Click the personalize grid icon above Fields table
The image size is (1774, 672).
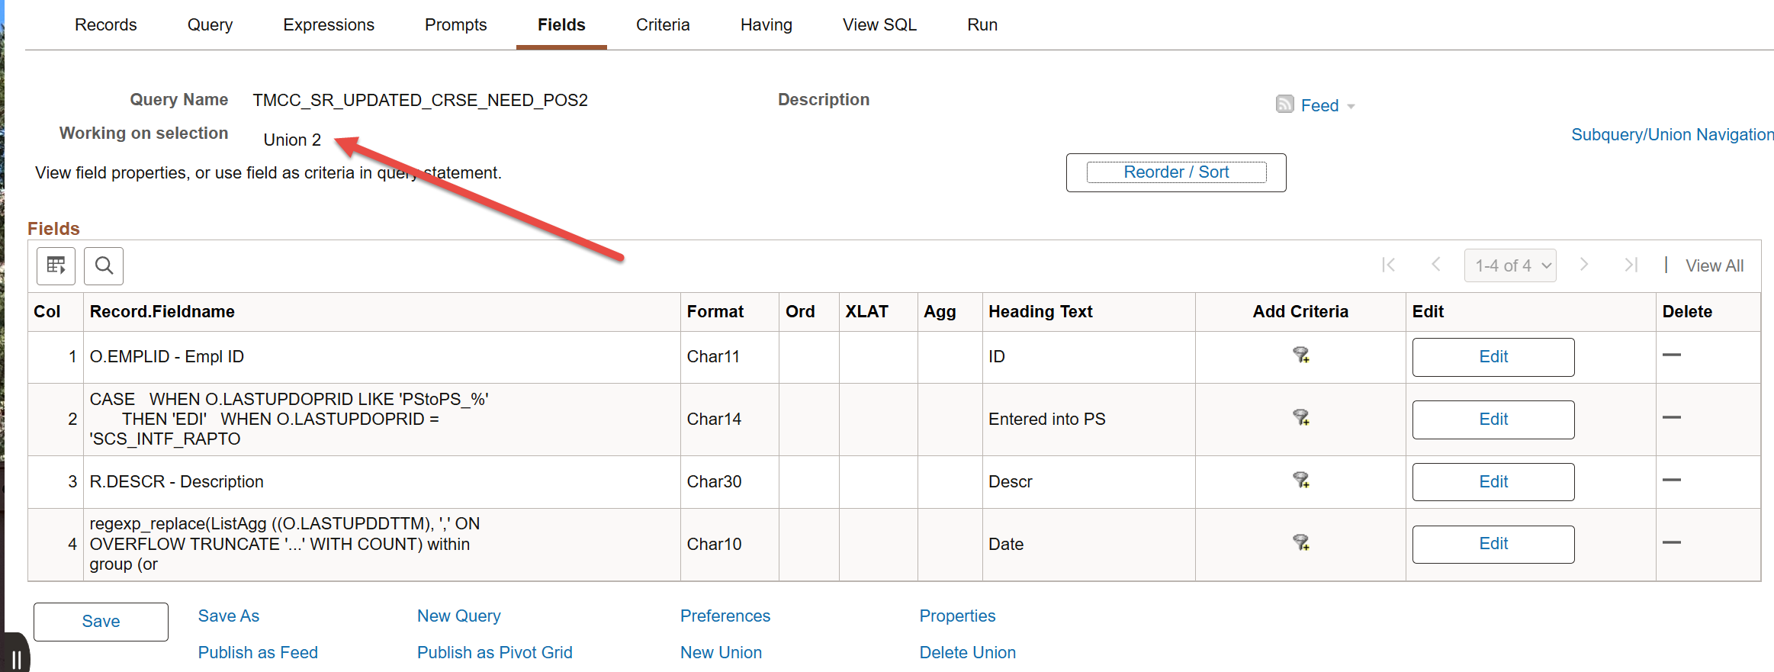56,265
